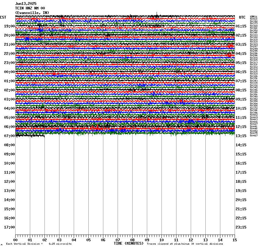Click the 18:15 UTC time label
Screen dimensions: 259x248
coord(241,182)
